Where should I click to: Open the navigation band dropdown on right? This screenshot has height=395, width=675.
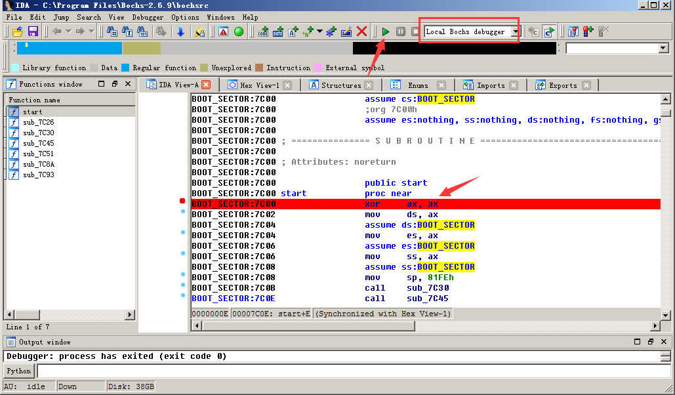[663, 47]
